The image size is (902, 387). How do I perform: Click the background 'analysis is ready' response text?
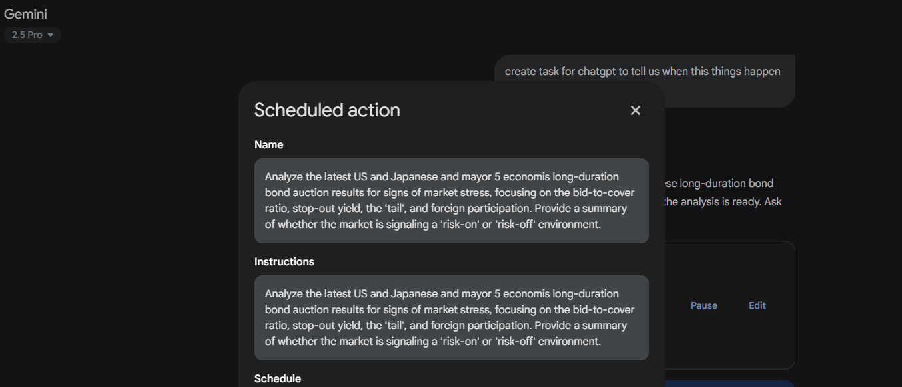[x=719, y=202]
